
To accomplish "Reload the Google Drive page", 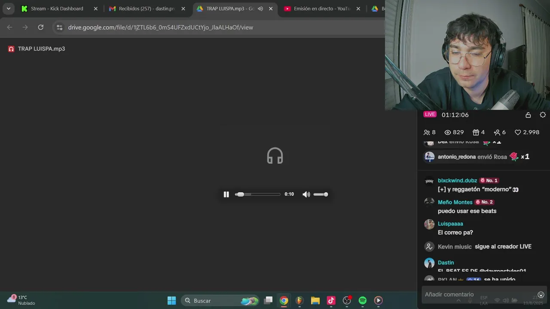I will coord(40,27).
